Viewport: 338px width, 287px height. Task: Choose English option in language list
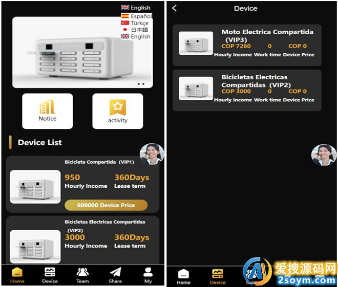[x=136, y=36]
